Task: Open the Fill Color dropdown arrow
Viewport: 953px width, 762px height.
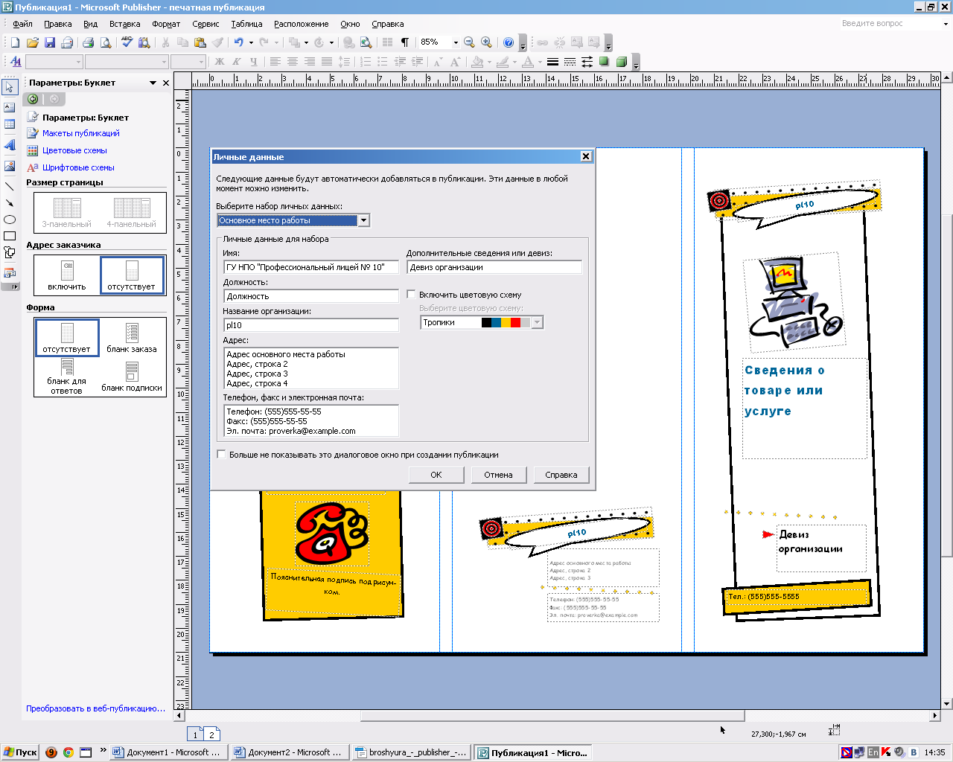Action: (489, 62)
